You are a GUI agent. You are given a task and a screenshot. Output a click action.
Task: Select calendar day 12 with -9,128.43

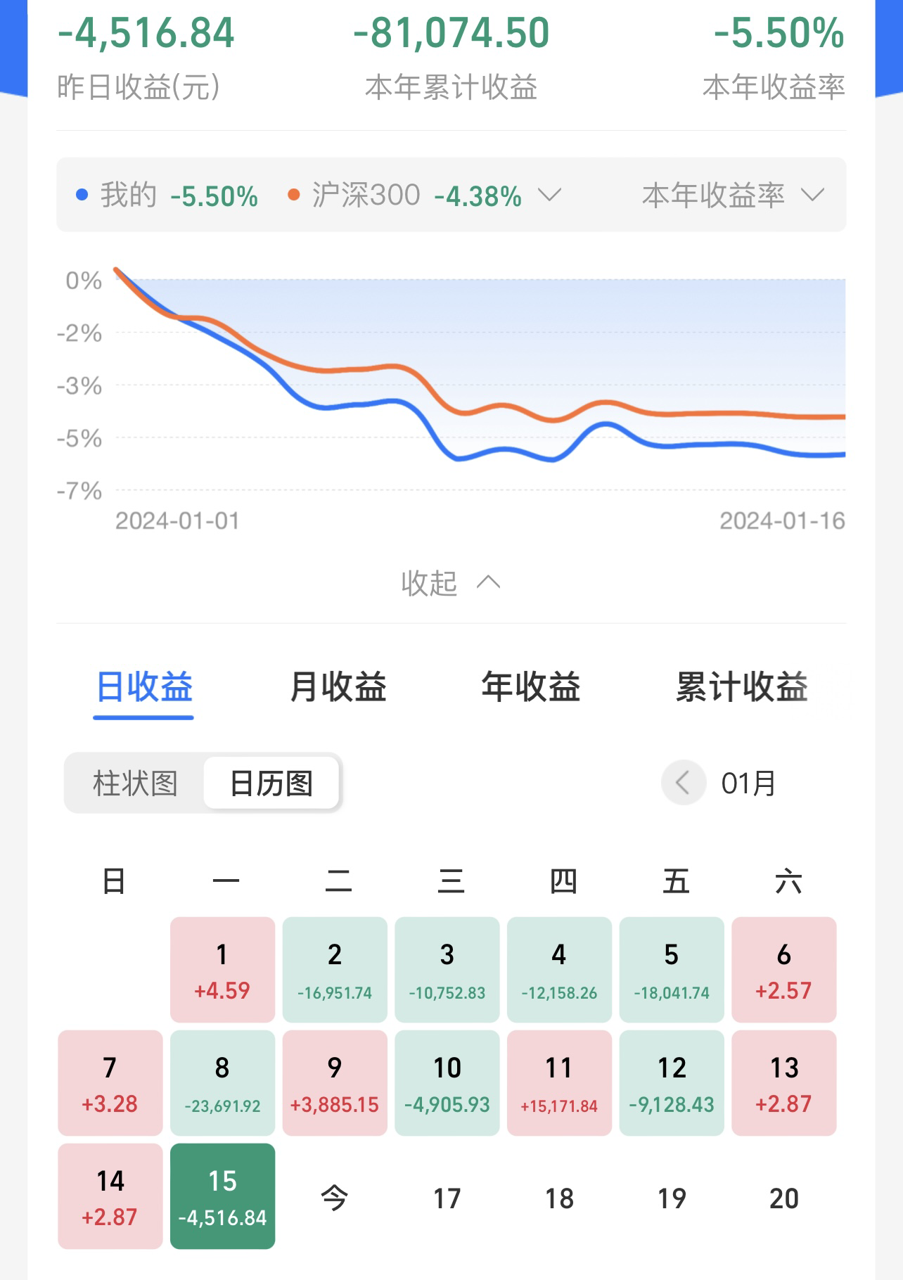point(672,1083)
